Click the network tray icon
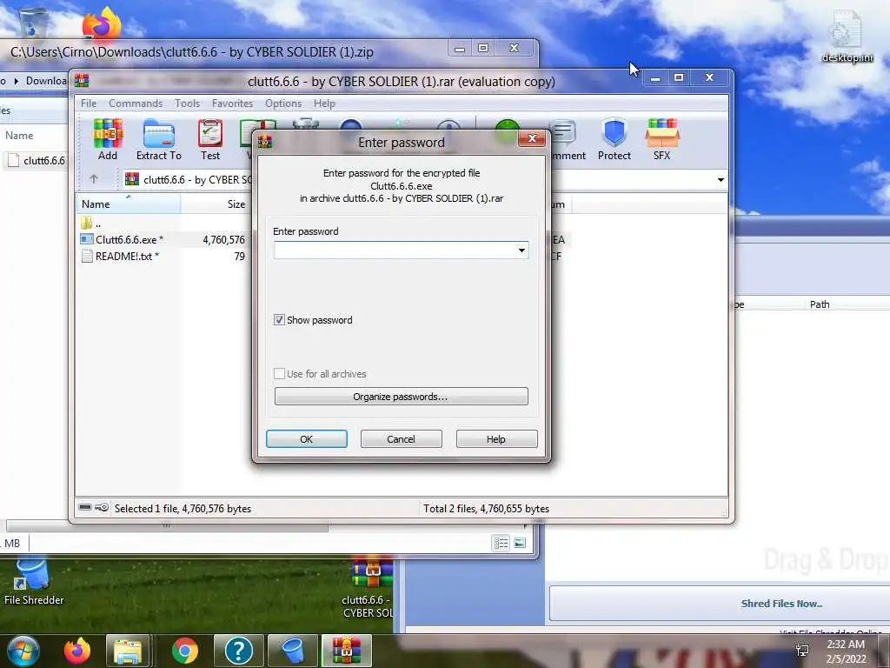The image size is (890, 668). pos(802,651)
